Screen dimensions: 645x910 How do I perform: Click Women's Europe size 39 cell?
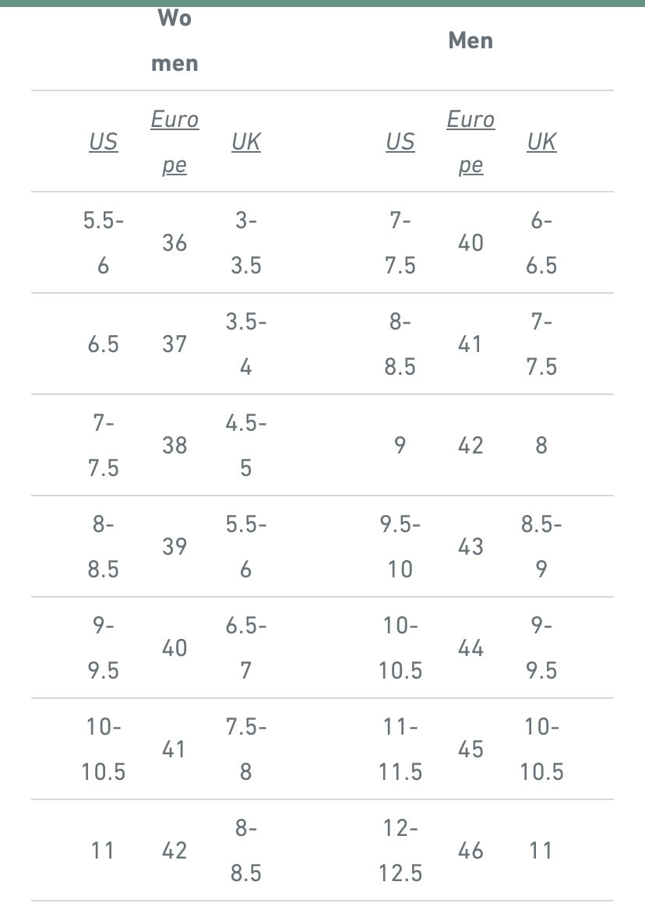click(x=174, y=547)
